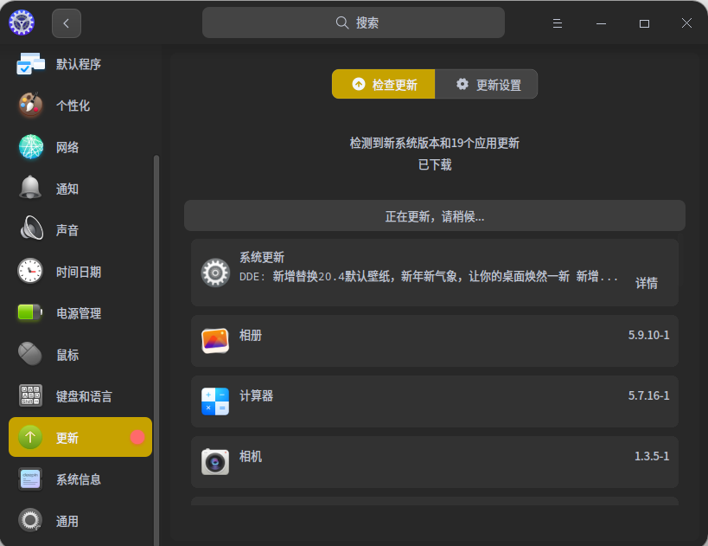Open 详情 link for system update
Image resolution: width=708 pixels, height=546 pixels.
(647, 284)
